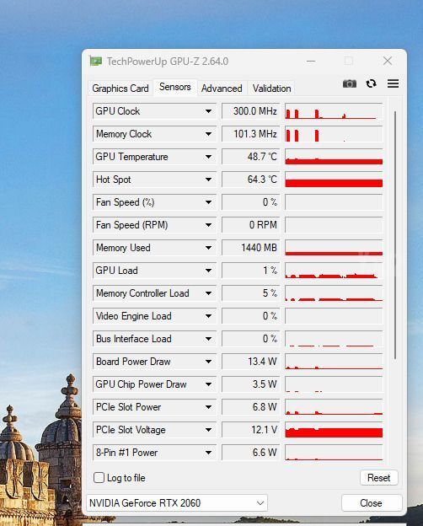The width and height of the screenshot is (423, 526).
Task: Enable the Log to file checkbox
Action: point(99,477)
